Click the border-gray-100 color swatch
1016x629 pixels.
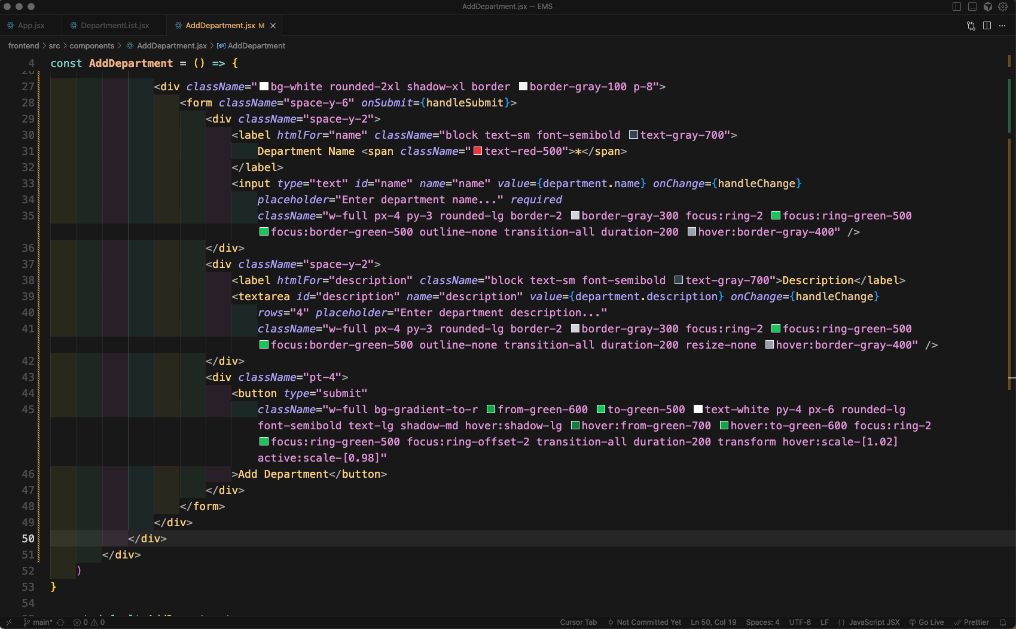(x=523, y=87)
